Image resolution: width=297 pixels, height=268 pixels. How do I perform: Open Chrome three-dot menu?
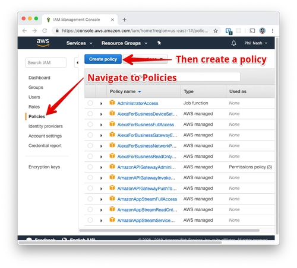(273, 31)
